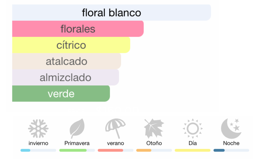The width and height of the screenshot is (268, 165).
Task: Select the yellow cítrico accord bar
Action: click(71, 45)
